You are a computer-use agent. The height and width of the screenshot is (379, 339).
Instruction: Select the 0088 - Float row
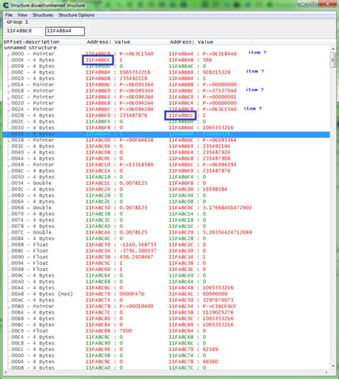coord(166,244)
